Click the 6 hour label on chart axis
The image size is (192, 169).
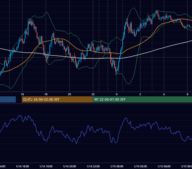[x=187, y=94]
